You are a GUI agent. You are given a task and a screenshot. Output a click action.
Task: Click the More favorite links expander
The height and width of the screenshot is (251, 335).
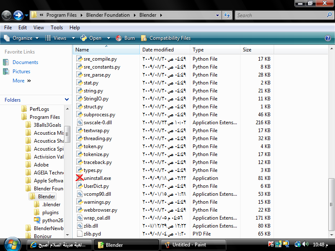click(x=22, y=81)
